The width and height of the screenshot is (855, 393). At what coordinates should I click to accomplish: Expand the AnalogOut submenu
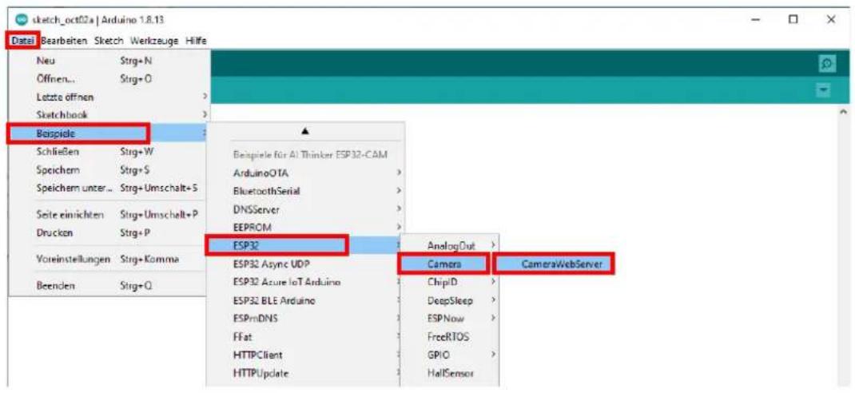click(450, 246)
